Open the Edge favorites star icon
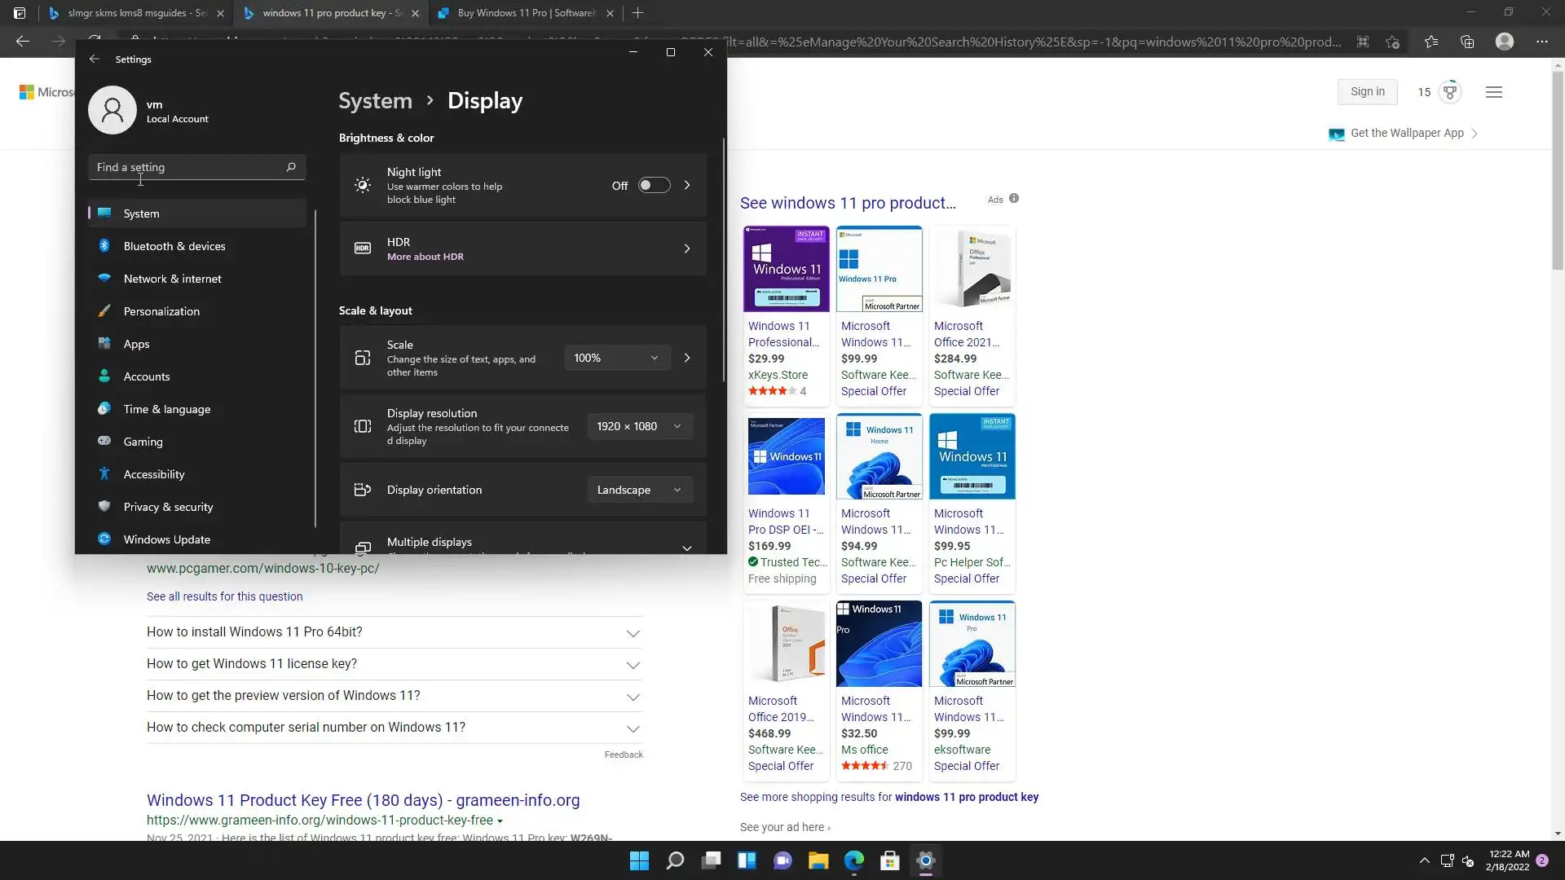Screen dimensions: 1565x880 pos(1431,42)
